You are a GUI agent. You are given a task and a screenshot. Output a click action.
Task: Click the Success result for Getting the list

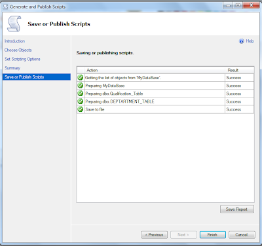[234, 78]
